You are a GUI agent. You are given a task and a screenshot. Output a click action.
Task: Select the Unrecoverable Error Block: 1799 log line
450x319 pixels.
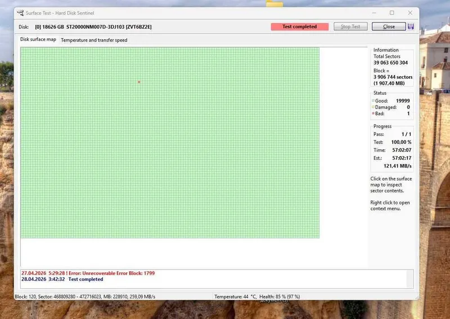(88, 273)
